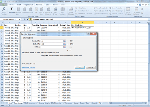
Task: Select the Select All corner button
Action: tap(2, 22)
